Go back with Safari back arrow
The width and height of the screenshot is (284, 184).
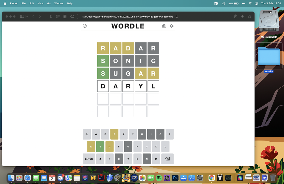pyautogui.click(x=34, y=16)
